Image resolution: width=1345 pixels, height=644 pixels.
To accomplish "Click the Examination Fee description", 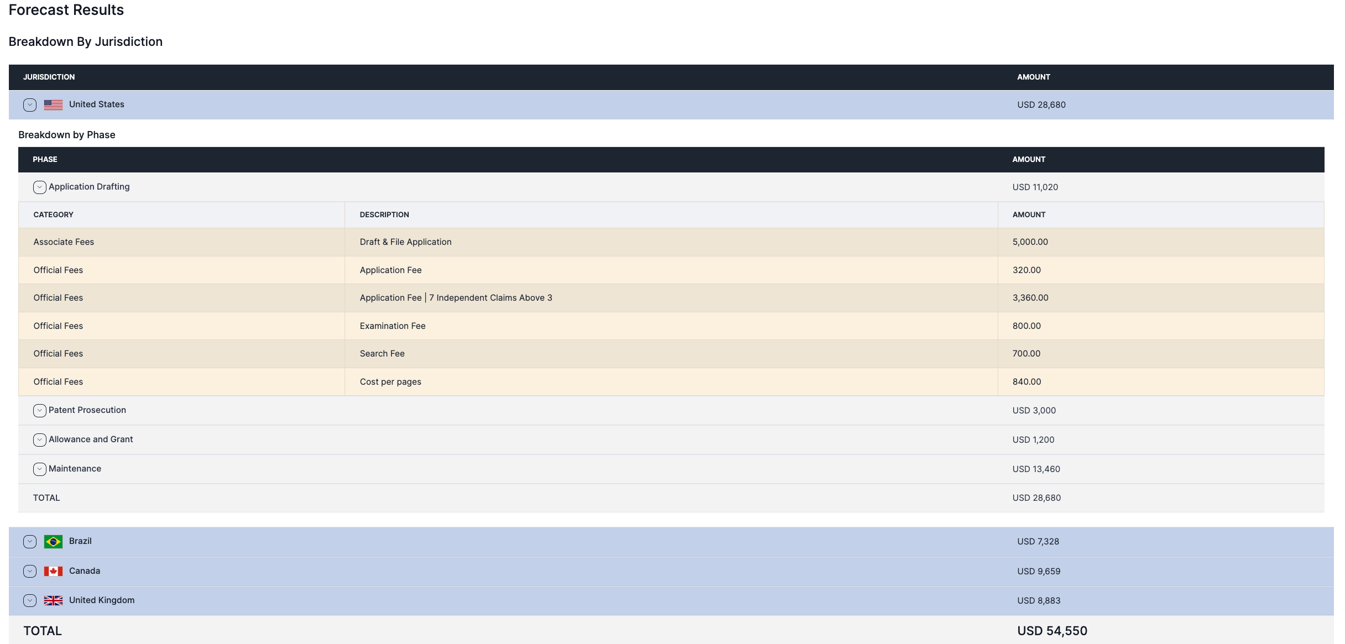I will 393,326.
